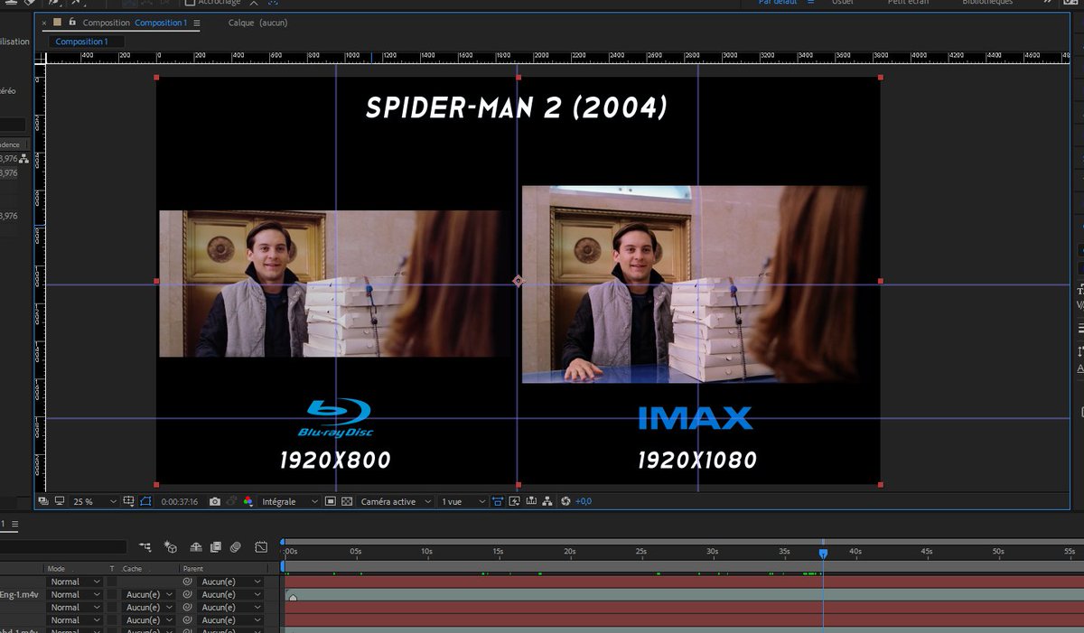
Task: Select the center anchor point in viewer
Action: tap(518, 281)
